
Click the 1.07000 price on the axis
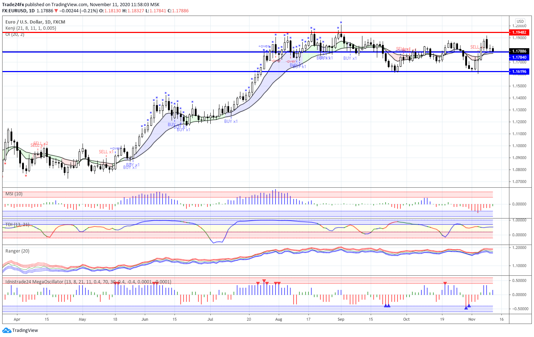[519, 182]
